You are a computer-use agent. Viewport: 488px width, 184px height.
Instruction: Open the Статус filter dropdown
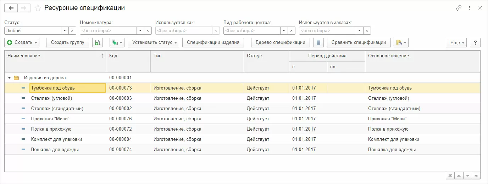click(x=65, y=31)
